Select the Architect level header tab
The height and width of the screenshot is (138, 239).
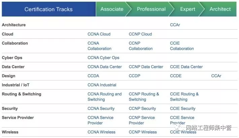point(220,9)
